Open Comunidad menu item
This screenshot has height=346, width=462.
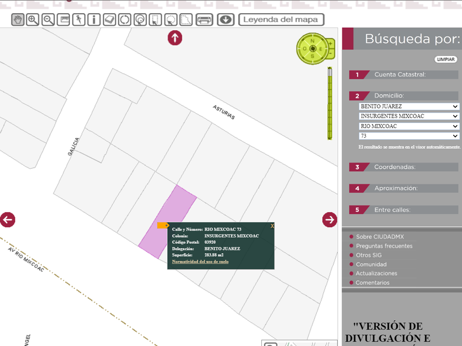click(371, 264)
